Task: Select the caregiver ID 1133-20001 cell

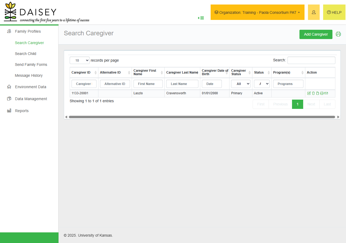Action: (84, 93)
